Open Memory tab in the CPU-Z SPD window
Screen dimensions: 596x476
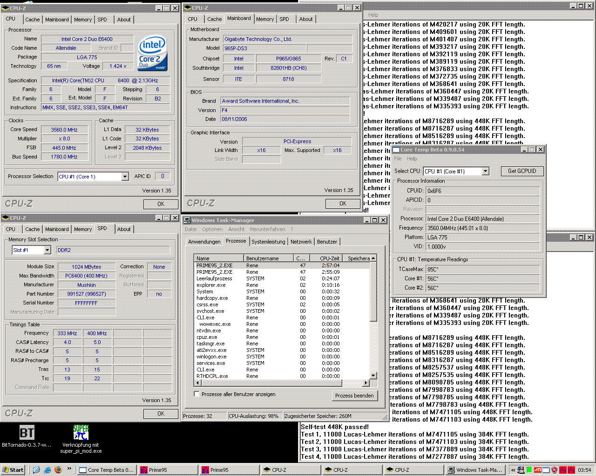[x=83, y=229]
